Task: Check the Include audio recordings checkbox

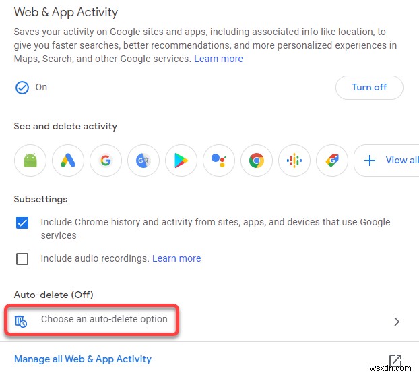Action: [x=22, y=258]
